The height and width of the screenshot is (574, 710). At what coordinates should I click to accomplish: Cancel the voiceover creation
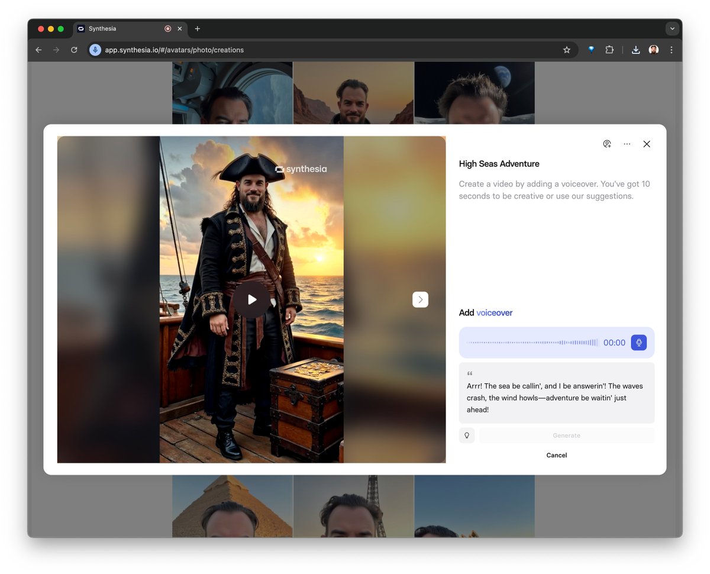(x=556, y=455)
